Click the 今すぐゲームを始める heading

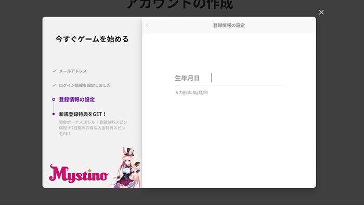pos(92,39)
